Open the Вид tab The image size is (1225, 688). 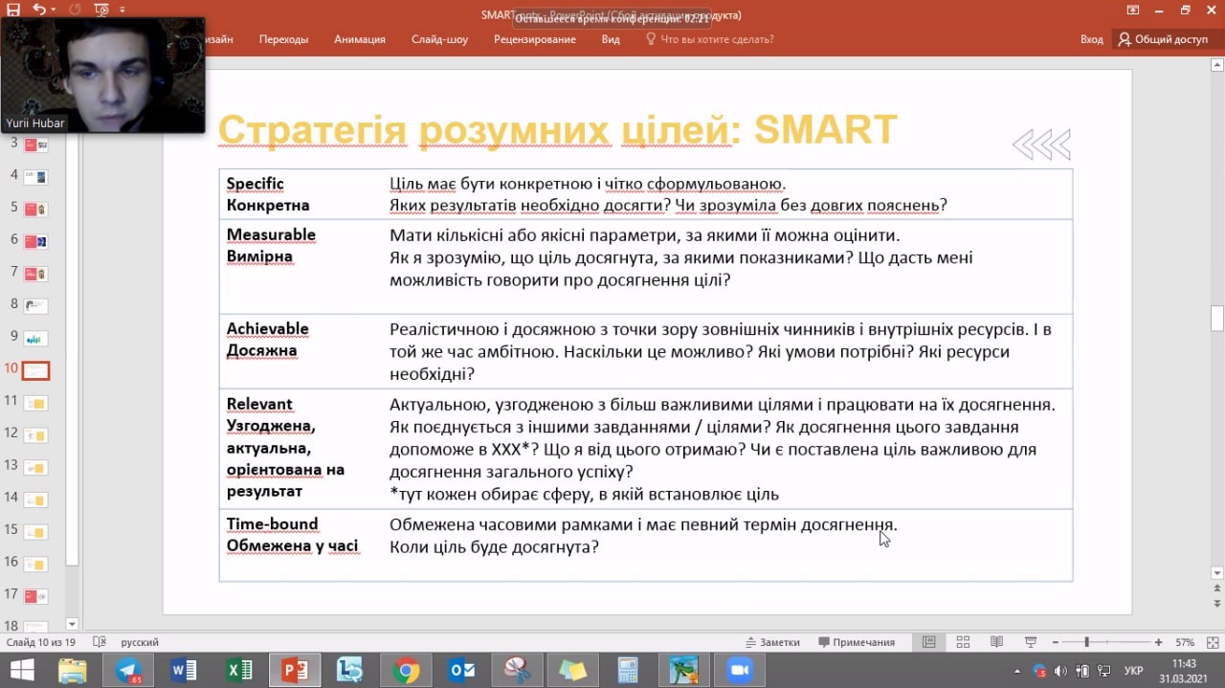coord(611,39)
